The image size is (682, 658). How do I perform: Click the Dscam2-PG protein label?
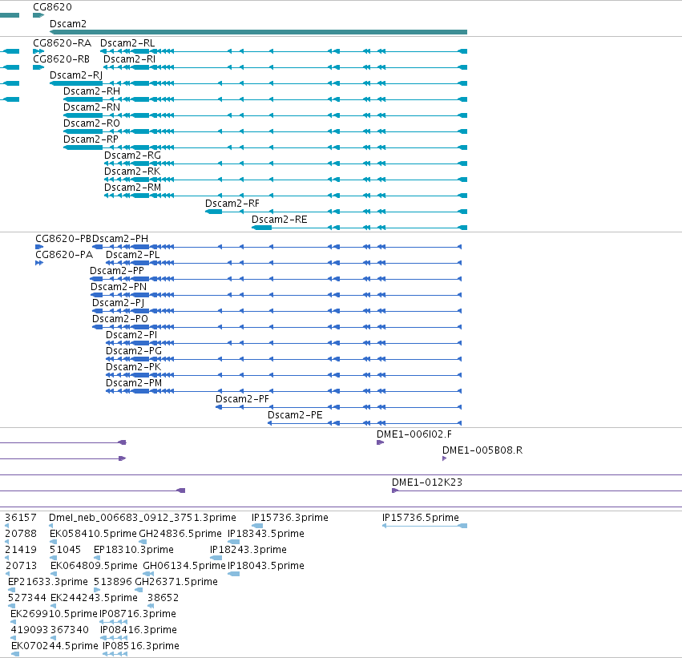pyautogui.click(x=134, y=351)
